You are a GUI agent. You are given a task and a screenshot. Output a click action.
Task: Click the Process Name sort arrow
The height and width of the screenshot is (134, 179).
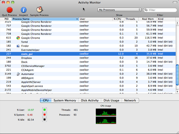click(x=77, y=19)
